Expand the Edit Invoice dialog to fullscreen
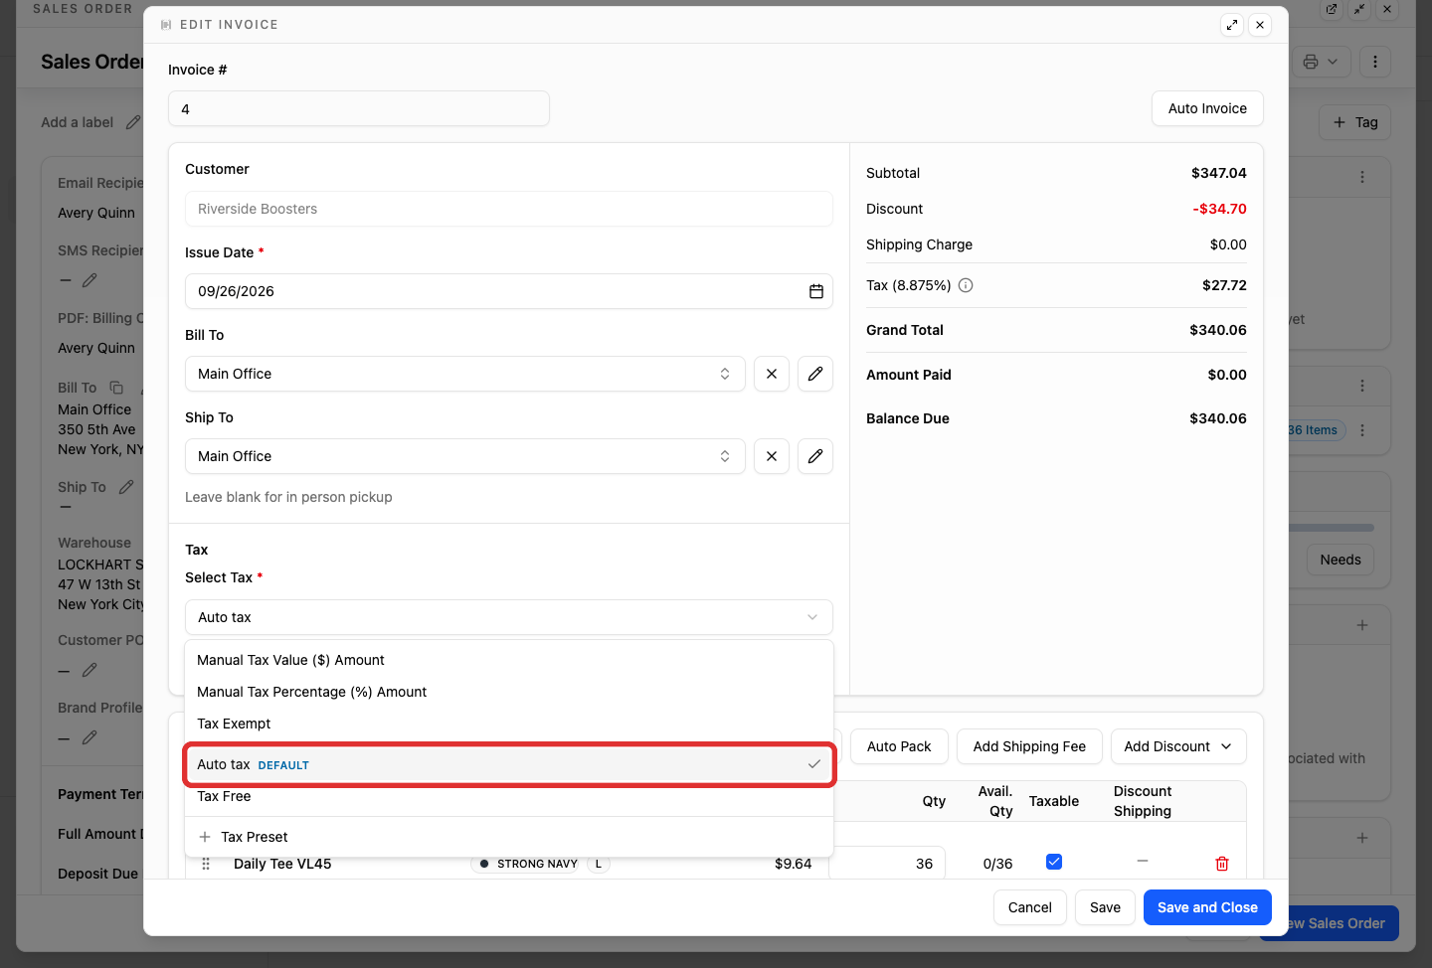The width and height of the screenshot is (1432, 968). point(1232,25)
